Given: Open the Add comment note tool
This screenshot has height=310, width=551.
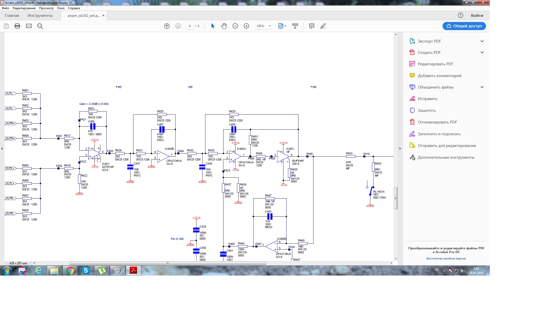Looking at the screenshot, I should [311, 26].
